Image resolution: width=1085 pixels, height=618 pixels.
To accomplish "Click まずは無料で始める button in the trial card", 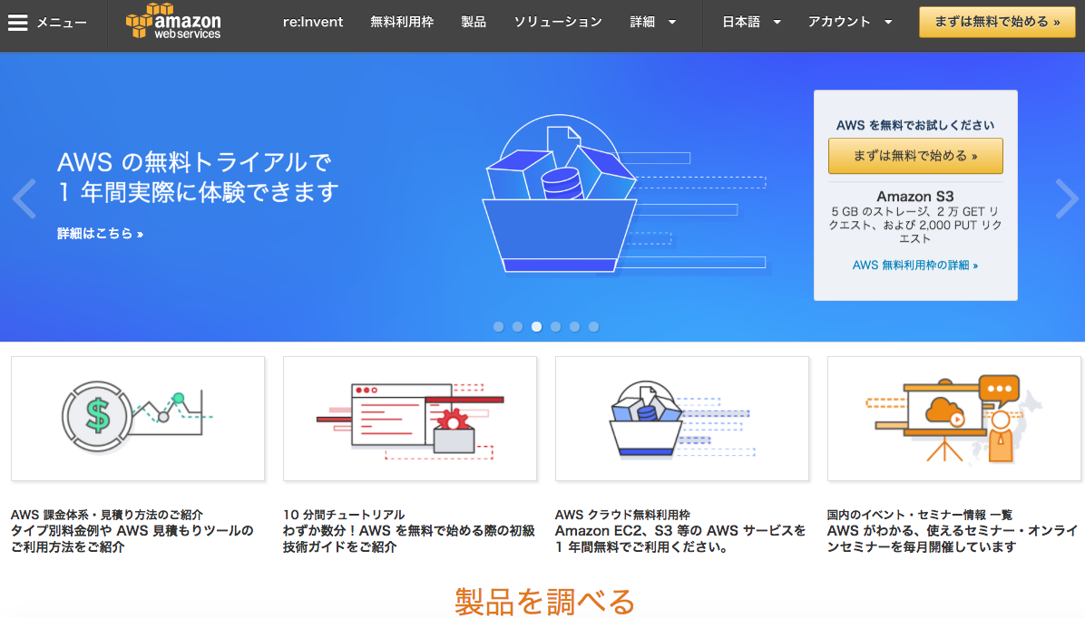I will point(915,156).
